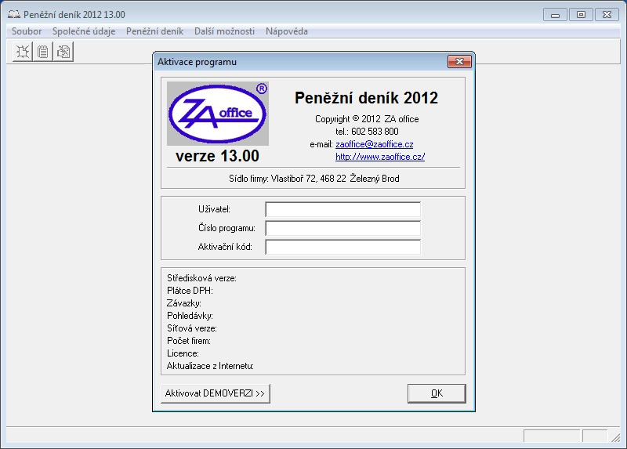Open the Nápověda menu
The width and height of the screenshot is (627, 449).
[287, 31]
